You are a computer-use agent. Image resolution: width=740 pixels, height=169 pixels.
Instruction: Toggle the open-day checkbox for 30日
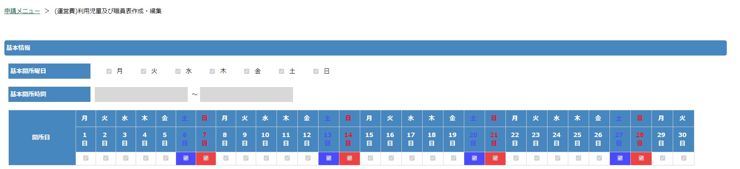pyautogui.click(x=684, y=158)
